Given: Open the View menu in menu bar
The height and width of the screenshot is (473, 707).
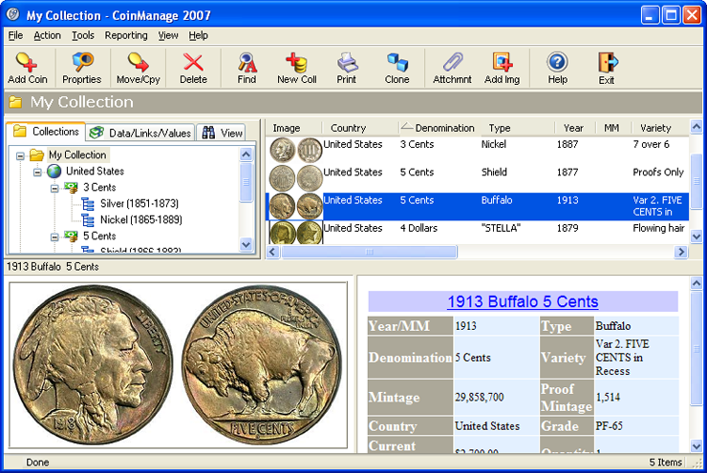Looking at the screenshot, I should pyautogui.click(x=168, y=35).
